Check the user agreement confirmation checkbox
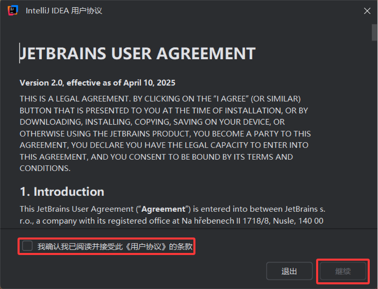This screenshot has width=378, height=289. coord(27,246)
